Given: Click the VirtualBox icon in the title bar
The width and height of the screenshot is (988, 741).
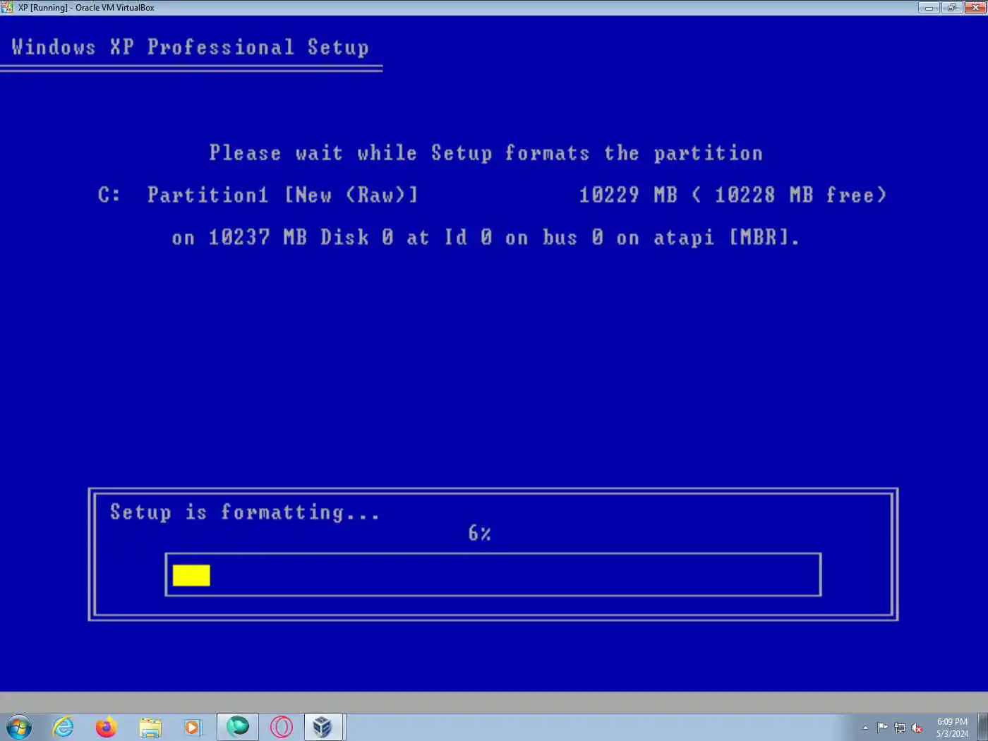Looking at the screenshot, I should [7, 7].
